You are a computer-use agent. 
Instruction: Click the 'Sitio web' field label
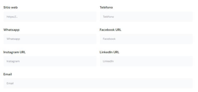(11, 7)
